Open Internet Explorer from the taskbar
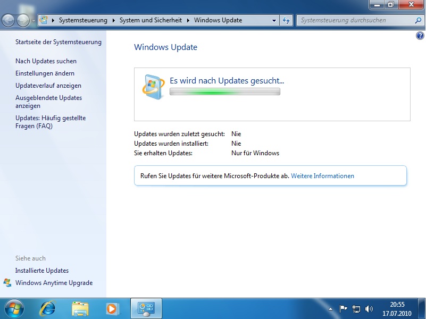Screen dimensions: 426x319 coord(48,308)
